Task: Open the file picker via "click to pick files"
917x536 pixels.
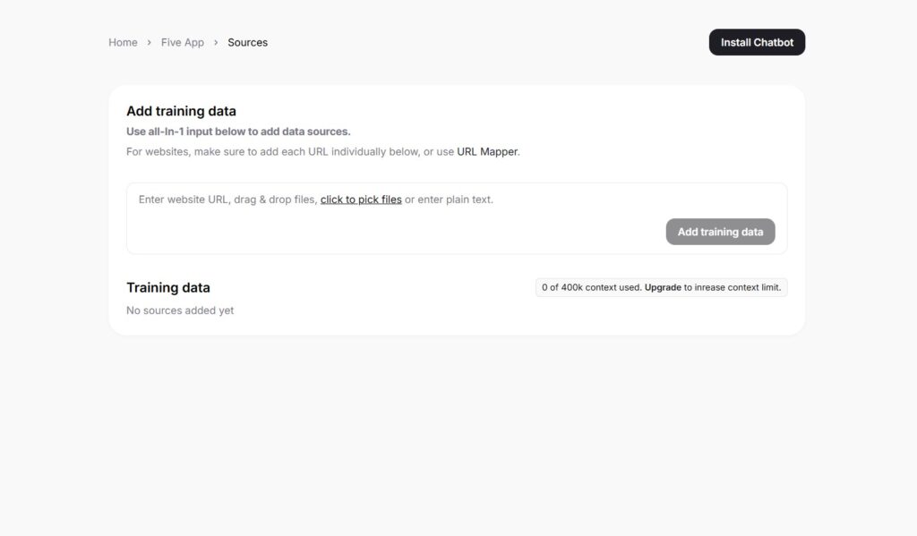Action: coord(361,200)
